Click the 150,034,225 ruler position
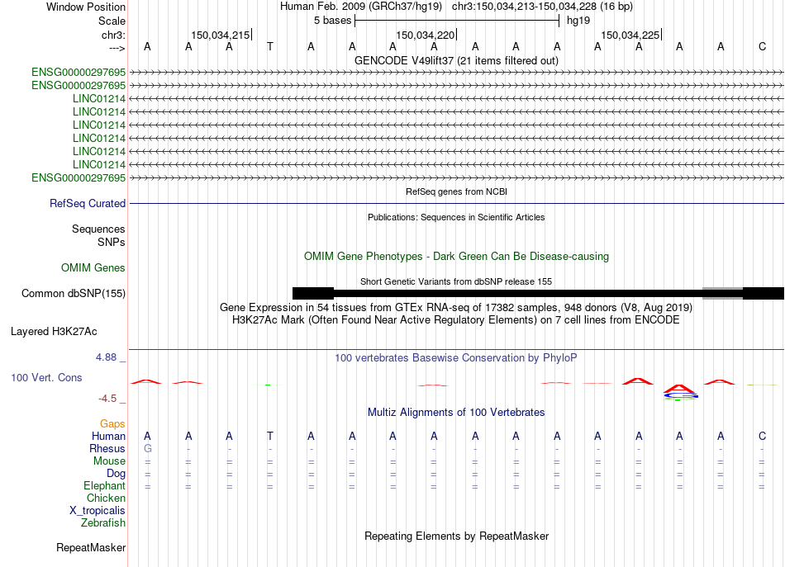The height and width of the screenshot is (567, 785). coord(630,35)
